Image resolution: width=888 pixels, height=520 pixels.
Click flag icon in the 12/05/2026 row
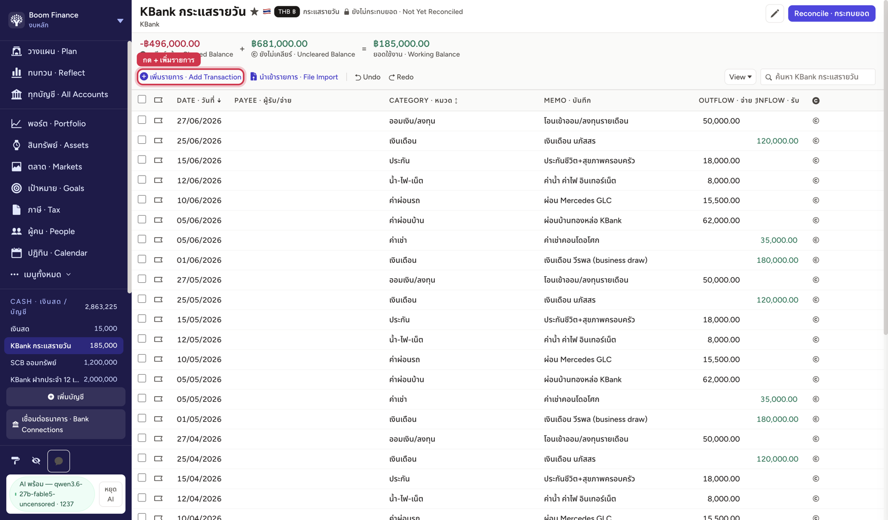158,339
